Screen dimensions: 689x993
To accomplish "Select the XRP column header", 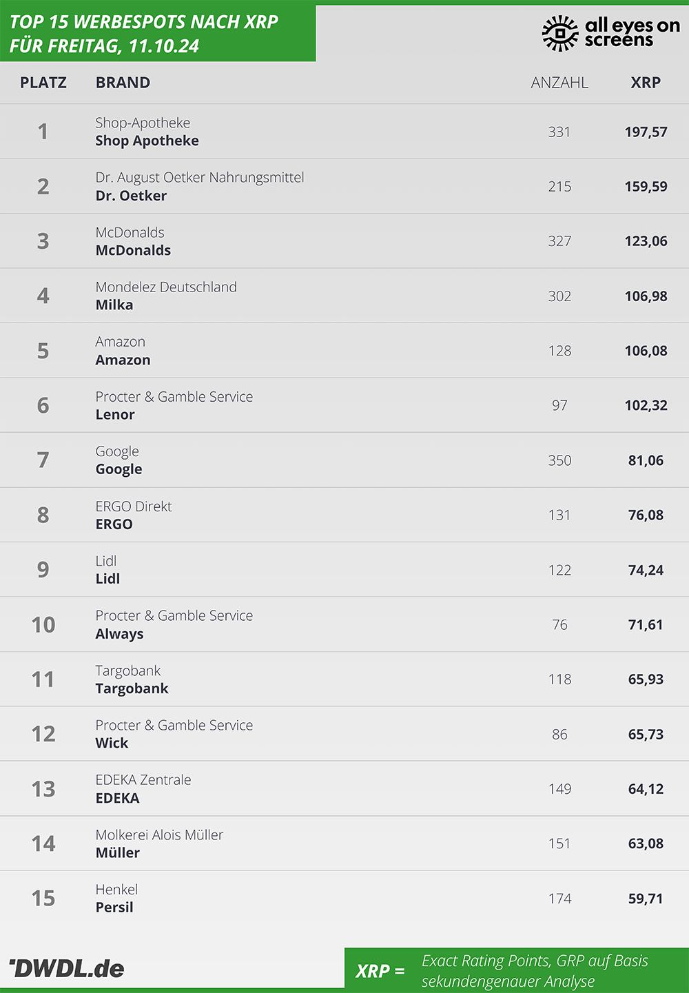I will 646,83.
